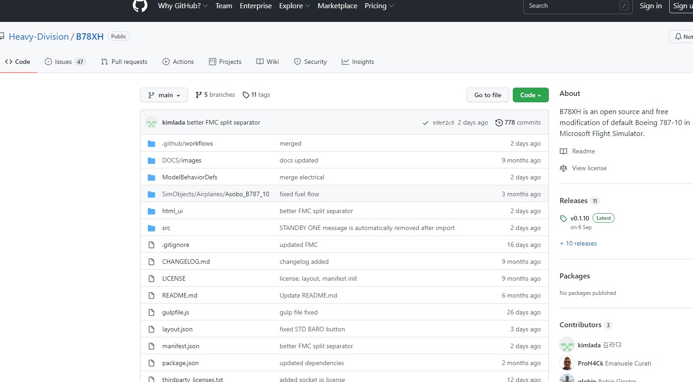Click the html_ui folder icon
Viewport: 693px width, 382px height.
point(151,211)
